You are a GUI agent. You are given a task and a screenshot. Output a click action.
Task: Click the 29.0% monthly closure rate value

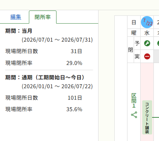click(x=74, y=63)
